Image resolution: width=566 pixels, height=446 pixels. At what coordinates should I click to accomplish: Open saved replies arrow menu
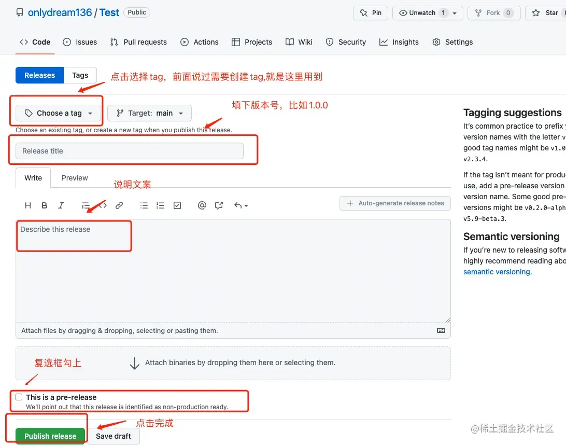point(241,205)
